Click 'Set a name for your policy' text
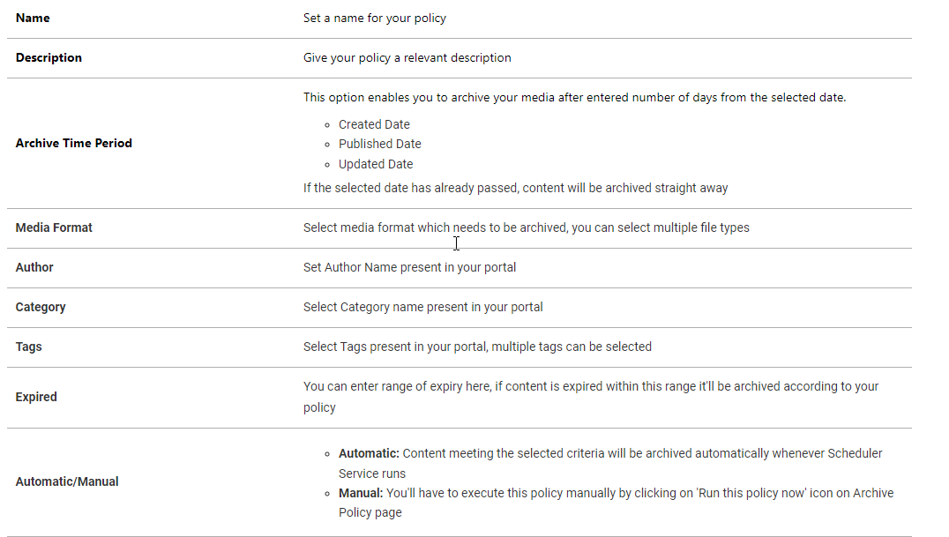The height and width of the screenshot is (537, 949). [x=375, y=19]
